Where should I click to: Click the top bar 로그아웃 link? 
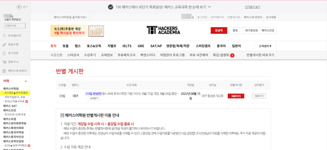tap(202, 17)
